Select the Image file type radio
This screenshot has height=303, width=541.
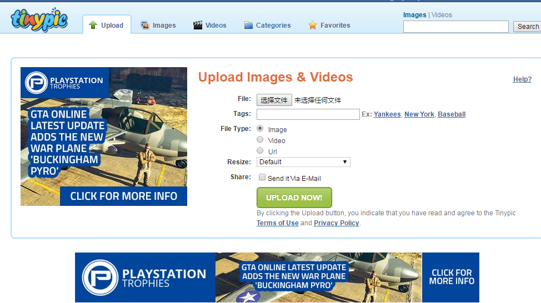(x=260, y=129)
